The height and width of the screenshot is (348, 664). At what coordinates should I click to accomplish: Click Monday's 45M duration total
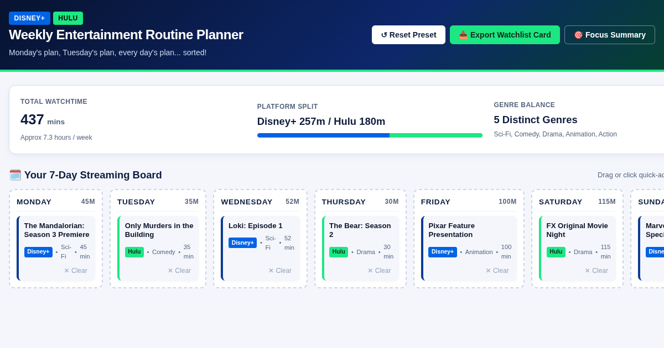coord(88,202)
